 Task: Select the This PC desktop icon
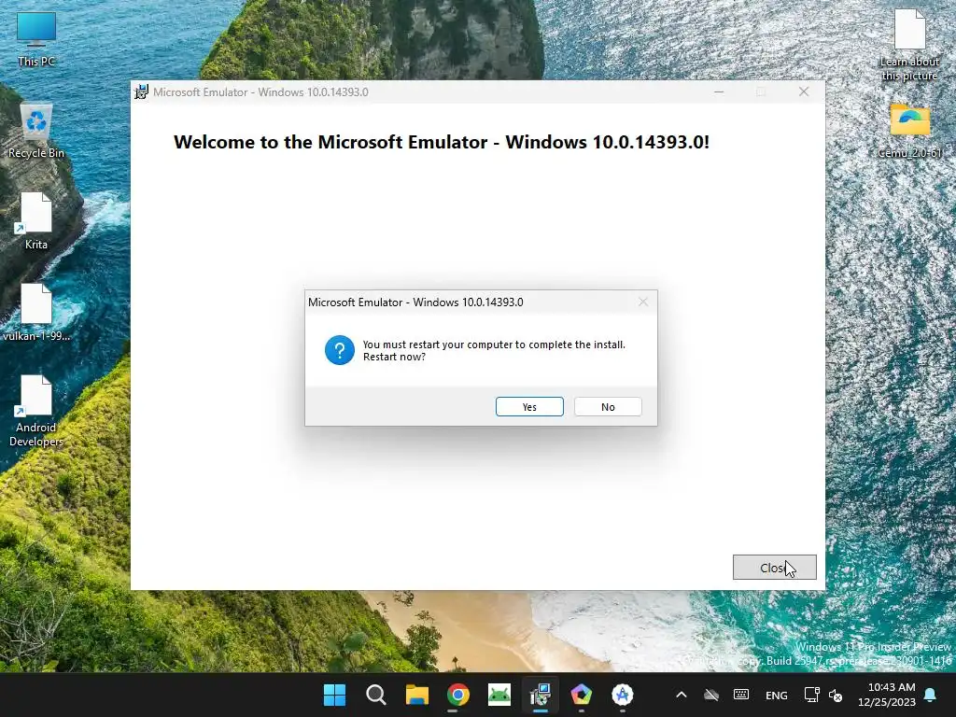36,39
